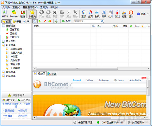Open the 中国影视库 link
The width and height of the screenshot is (152, 126).
tap(9, 111)
